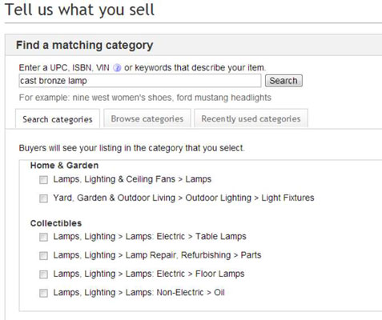Click the Lamp Repair > Parts label text
Screen dimensions: 382x320
click(157, 255)
